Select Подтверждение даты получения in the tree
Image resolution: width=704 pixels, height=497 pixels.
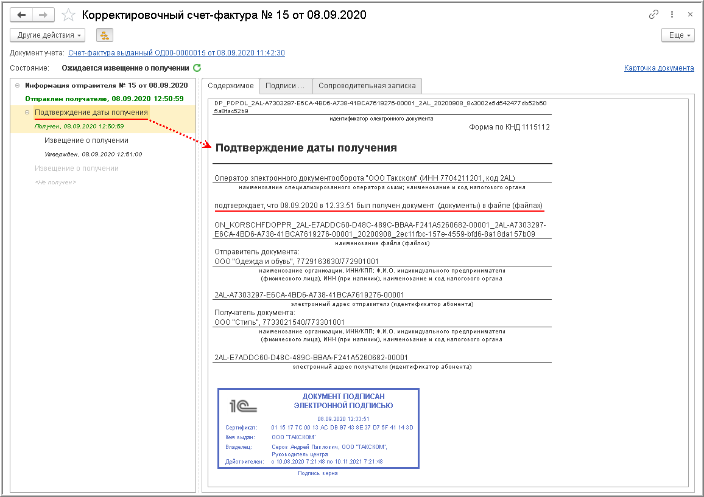point(91,112)
